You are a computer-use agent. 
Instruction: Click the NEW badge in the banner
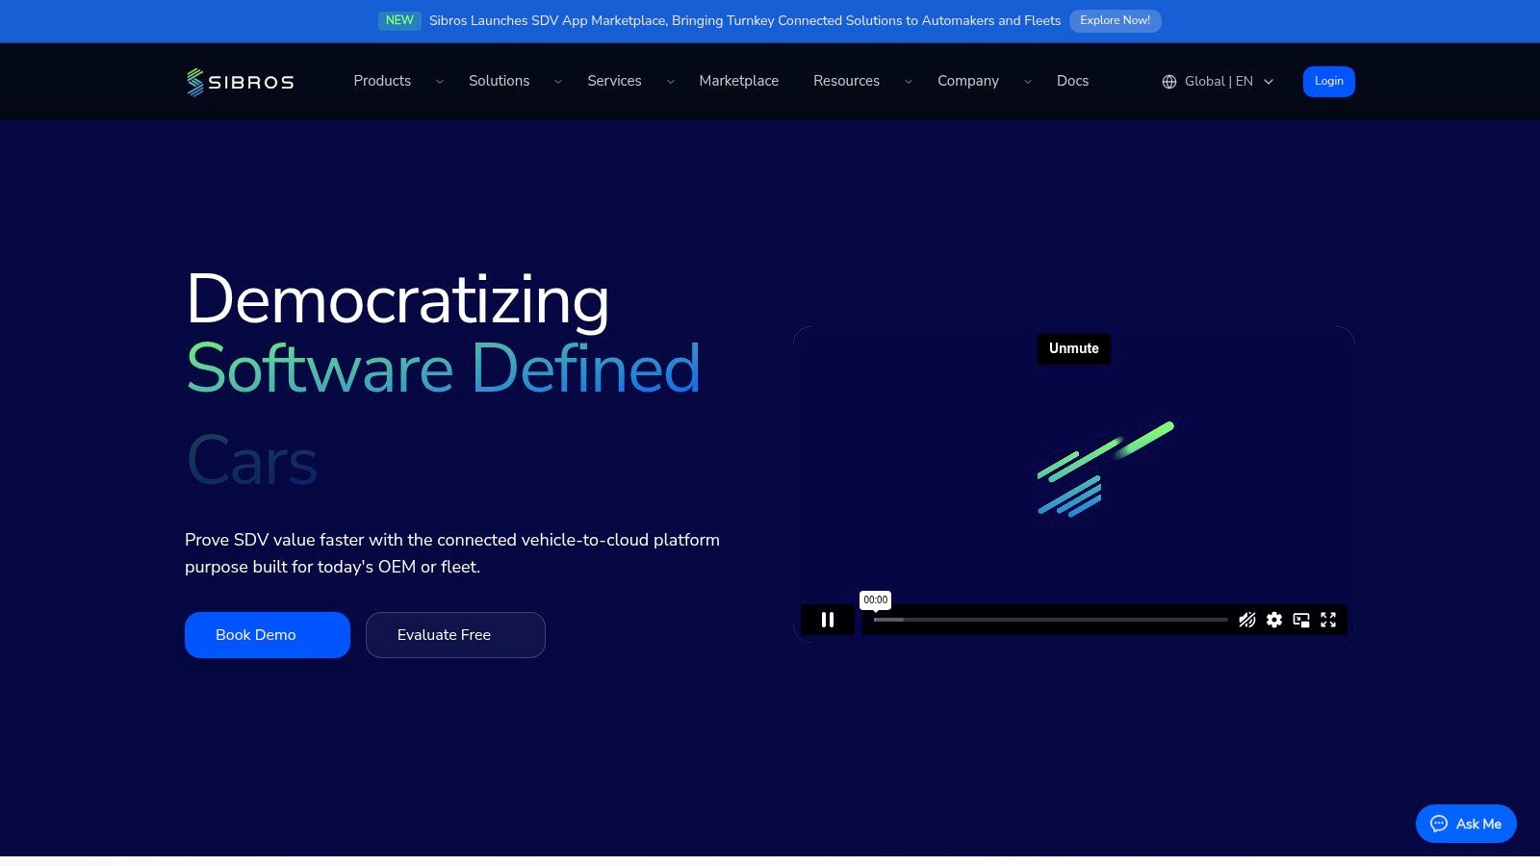click(399, 20)
